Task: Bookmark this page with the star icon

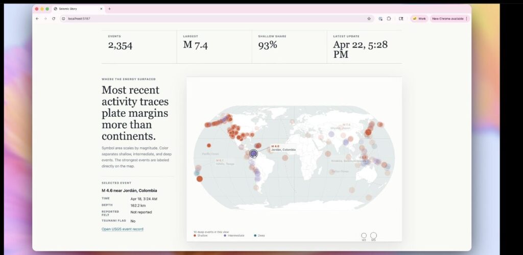Action: coord(369,18)
